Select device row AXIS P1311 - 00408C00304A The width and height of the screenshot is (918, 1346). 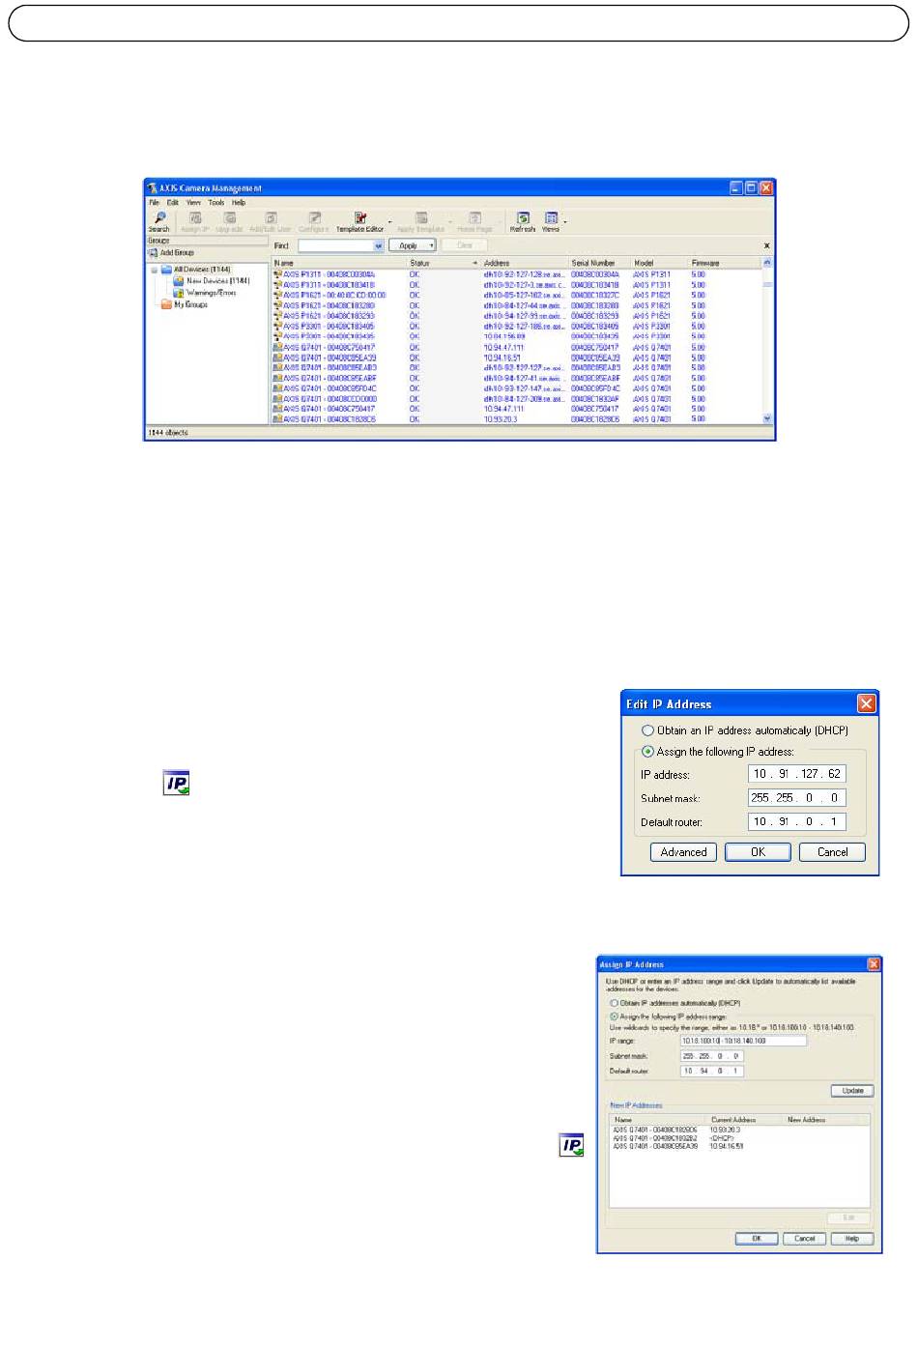coord(516,274)
